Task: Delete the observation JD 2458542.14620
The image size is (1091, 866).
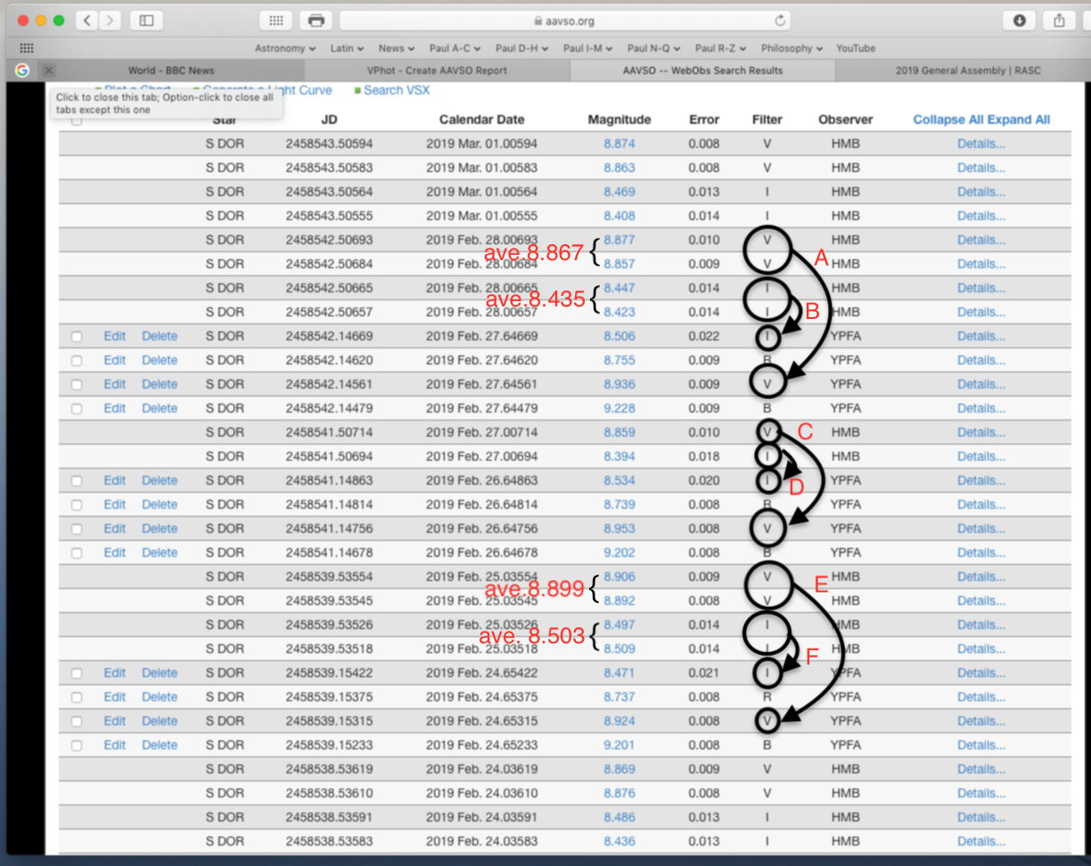Action: (x=160, y=361)
